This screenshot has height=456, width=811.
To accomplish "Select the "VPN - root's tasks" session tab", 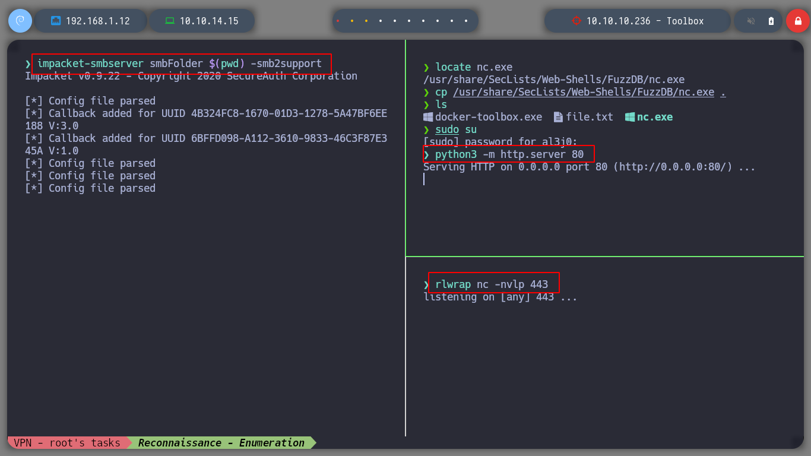I will [x=67, y=442].
